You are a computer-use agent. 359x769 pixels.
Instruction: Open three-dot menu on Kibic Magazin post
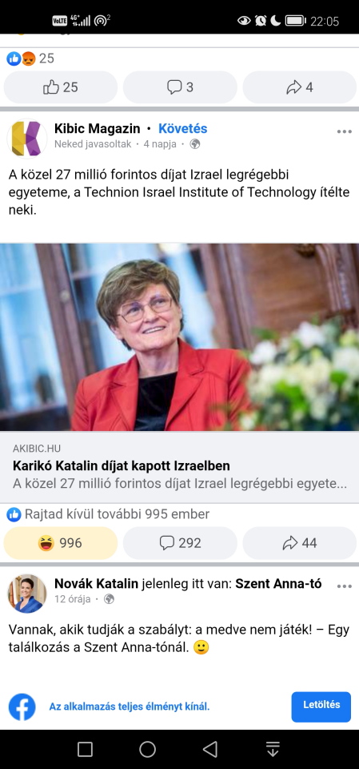pyautogui.click(x=345, y=131)
